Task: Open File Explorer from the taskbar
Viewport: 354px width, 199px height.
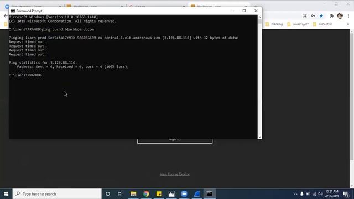Action: point(133,194)
